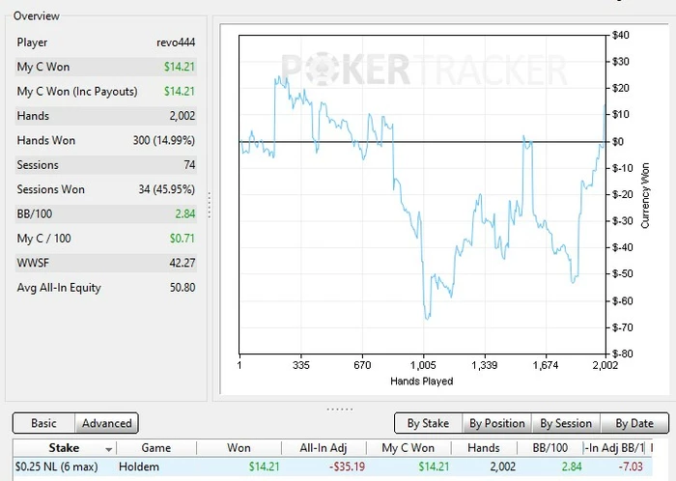This screenshot has width=676, height=481.
Task: Click the -$35.19 All-In Adj value
Action: click(347, 467)
